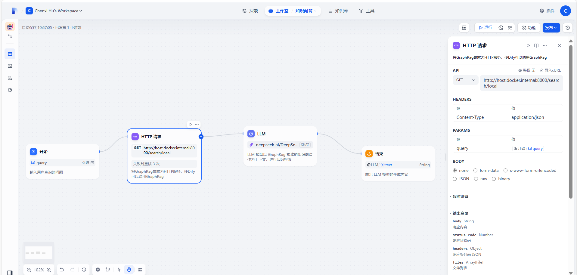Open the GET method dropdown
The width and height of the screenshot is (577, 275).
[x=465, y=80]
